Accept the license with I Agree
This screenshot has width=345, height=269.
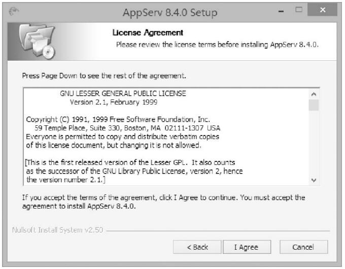[x=246, y=247]
